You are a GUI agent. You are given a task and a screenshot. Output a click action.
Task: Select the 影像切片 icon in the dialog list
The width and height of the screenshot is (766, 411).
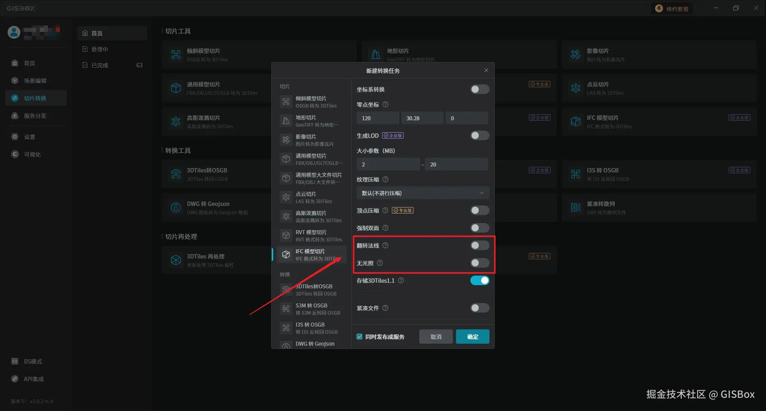pyautogui.click(x=286, y=140)
